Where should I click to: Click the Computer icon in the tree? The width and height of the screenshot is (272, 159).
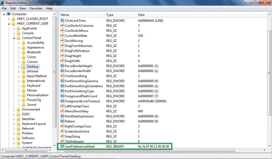(x=9, y=14)
